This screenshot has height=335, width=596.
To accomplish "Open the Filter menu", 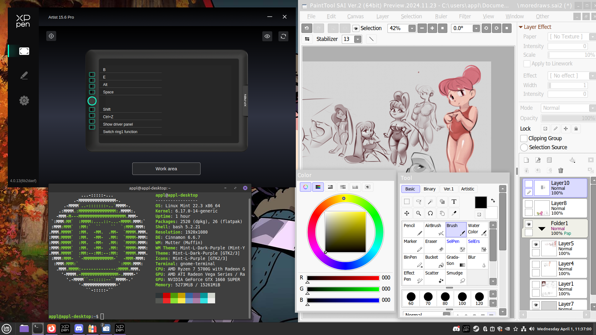I will click(465, 16).
